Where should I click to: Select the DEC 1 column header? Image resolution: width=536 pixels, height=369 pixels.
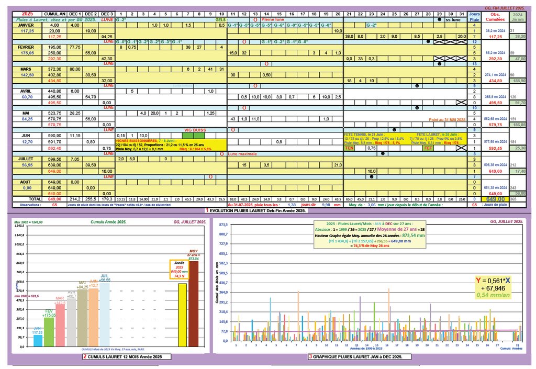click(75, 14)
